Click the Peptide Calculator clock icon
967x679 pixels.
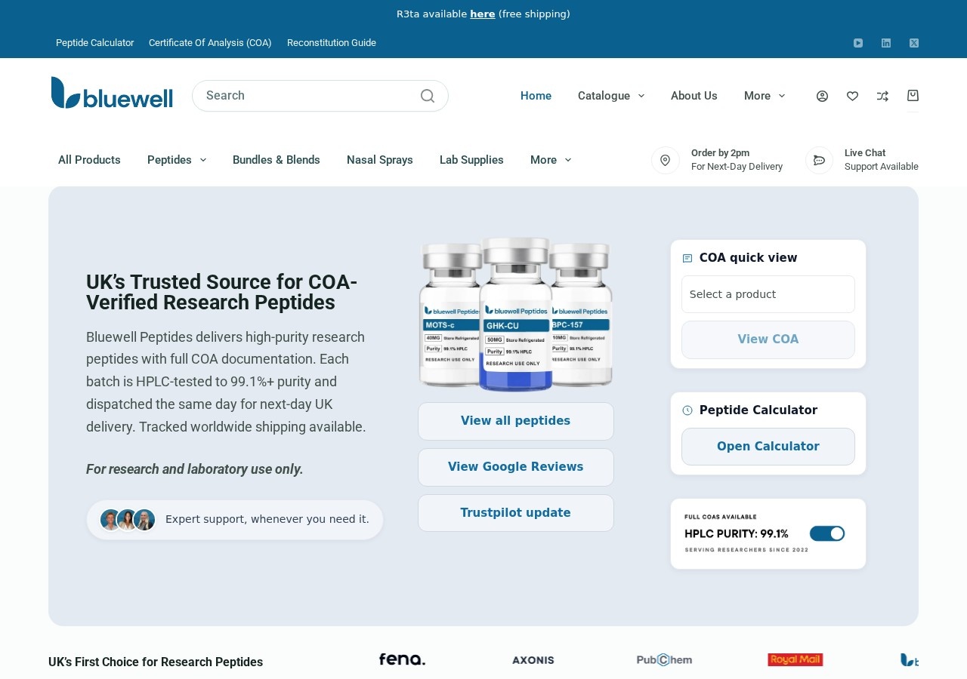tap(687, 410)
